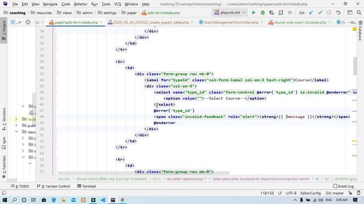Expand the public folder in tree
The height and width of the screenshot is (204, 364).
[x=16, y=125]
